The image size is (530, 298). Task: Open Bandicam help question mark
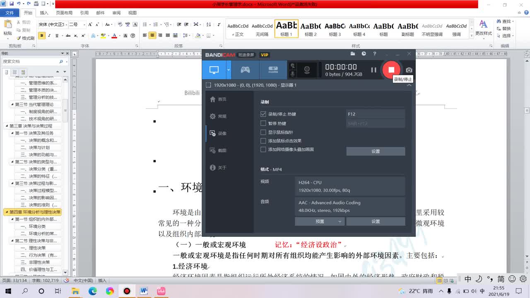coord(375,54)
